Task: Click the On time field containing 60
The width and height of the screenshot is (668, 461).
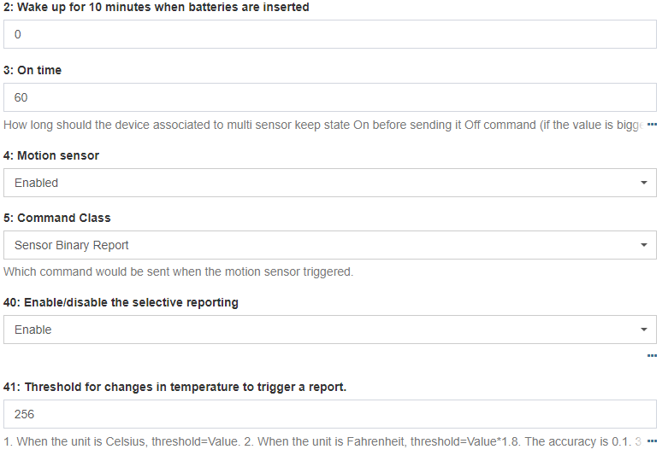Action: point(329,97)
